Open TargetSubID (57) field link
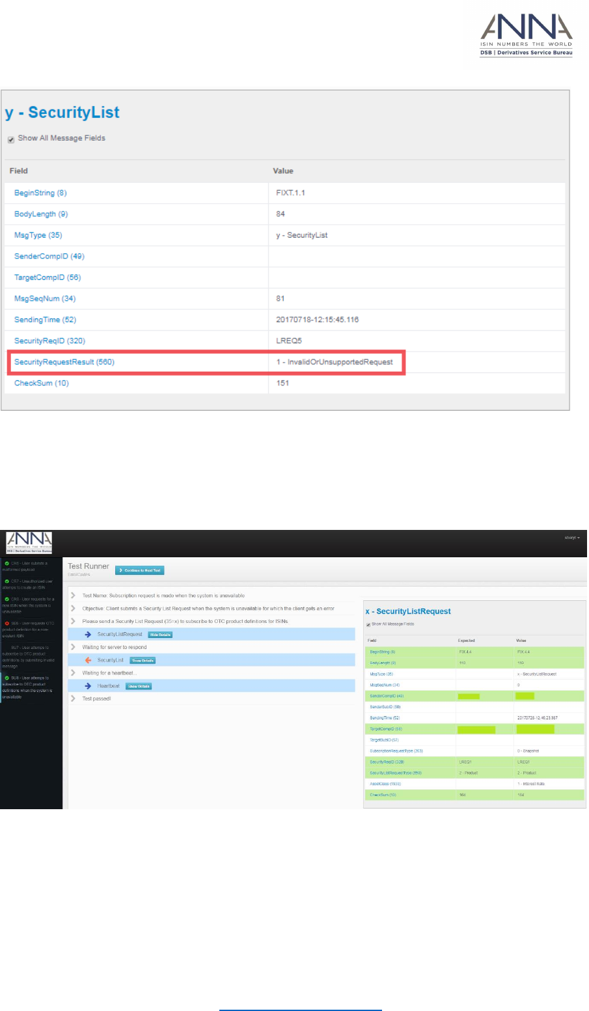 tap(385, 740)
